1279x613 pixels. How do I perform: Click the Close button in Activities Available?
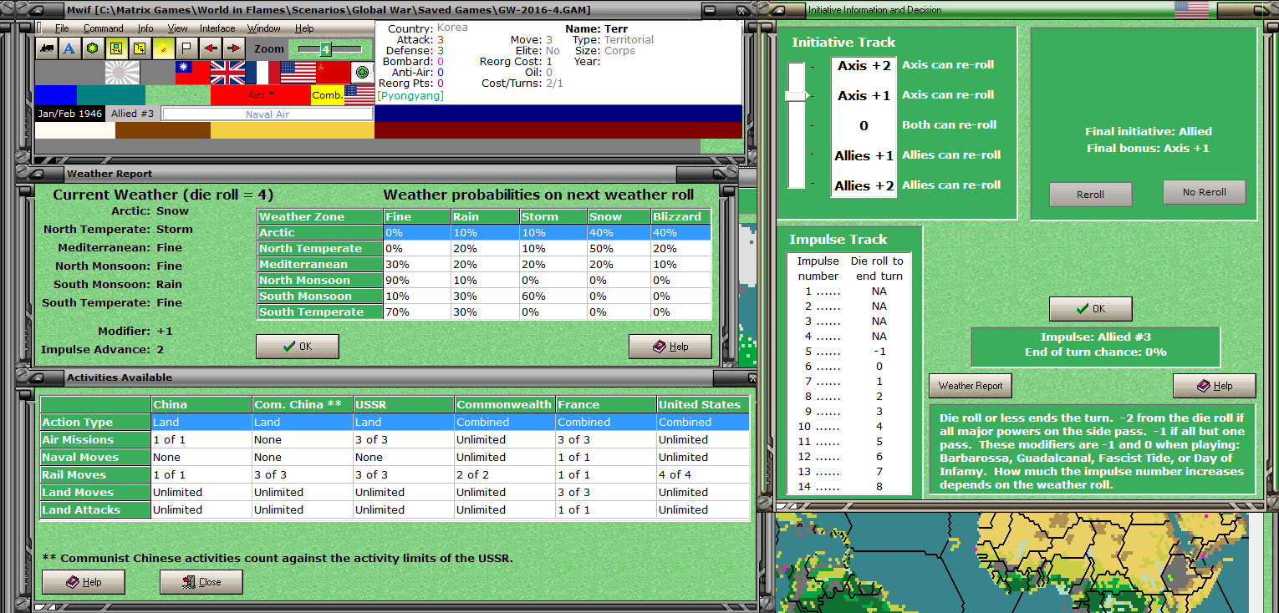201,582
